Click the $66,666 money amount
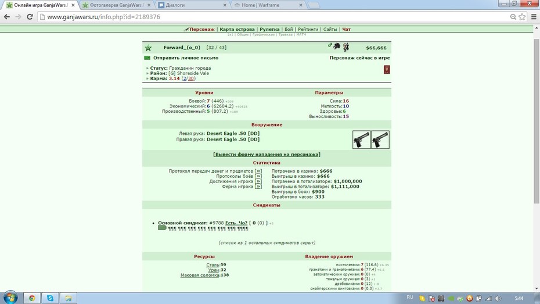Viewport: 540px width, 304px height. click(x=376, y=48)
